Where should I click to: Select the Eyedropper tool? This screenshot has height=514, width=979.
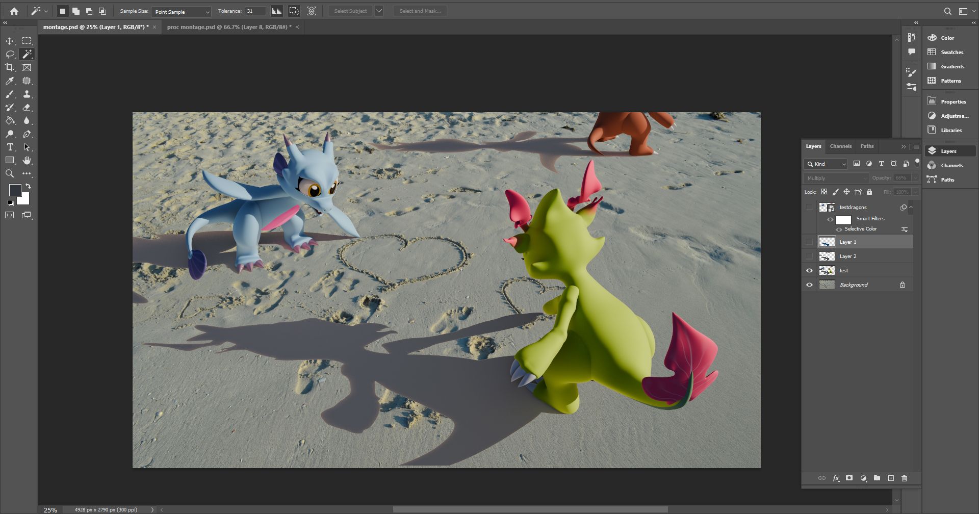(x=10, y=81)
